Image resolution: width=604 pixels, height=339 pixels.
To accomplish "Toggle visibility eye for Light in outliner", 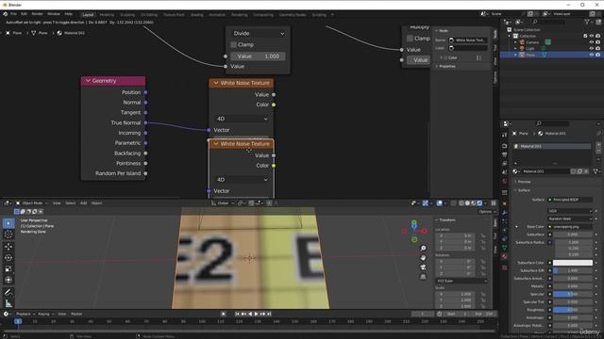I will [x=592, y=48].
